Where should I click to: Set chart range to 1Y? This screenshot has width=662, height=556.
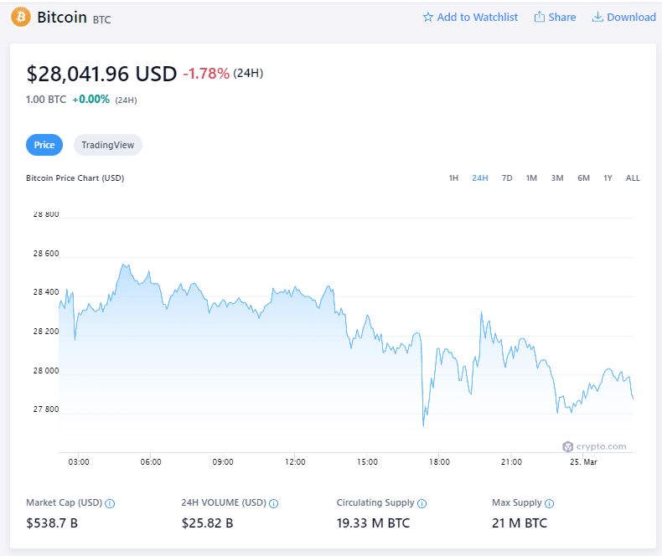tap(608, 178)
